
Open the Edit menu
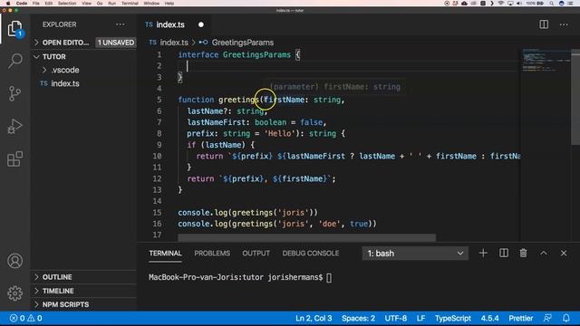tap(48, 4)
